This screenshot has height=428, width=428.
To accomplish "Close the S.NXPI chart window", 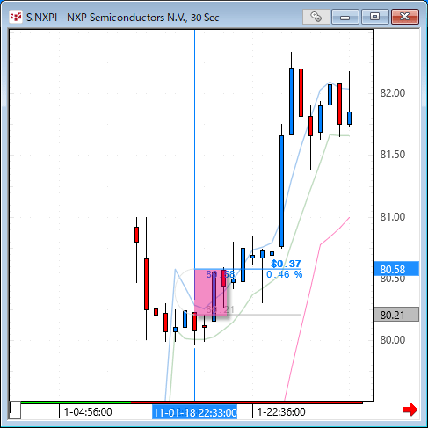I will point(405,17).
